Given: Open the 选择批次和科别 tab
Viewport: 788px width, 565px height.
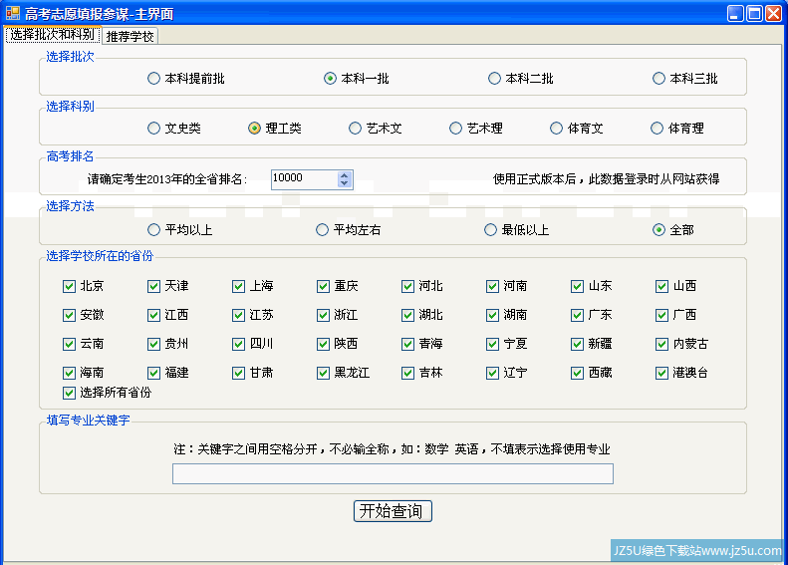Looking at the screenshot, I should 52,35.
